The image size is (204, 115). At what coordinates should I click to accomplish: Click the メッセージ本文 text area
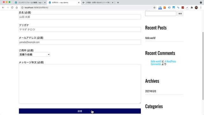pyautogui.click(x=80, y=84)
